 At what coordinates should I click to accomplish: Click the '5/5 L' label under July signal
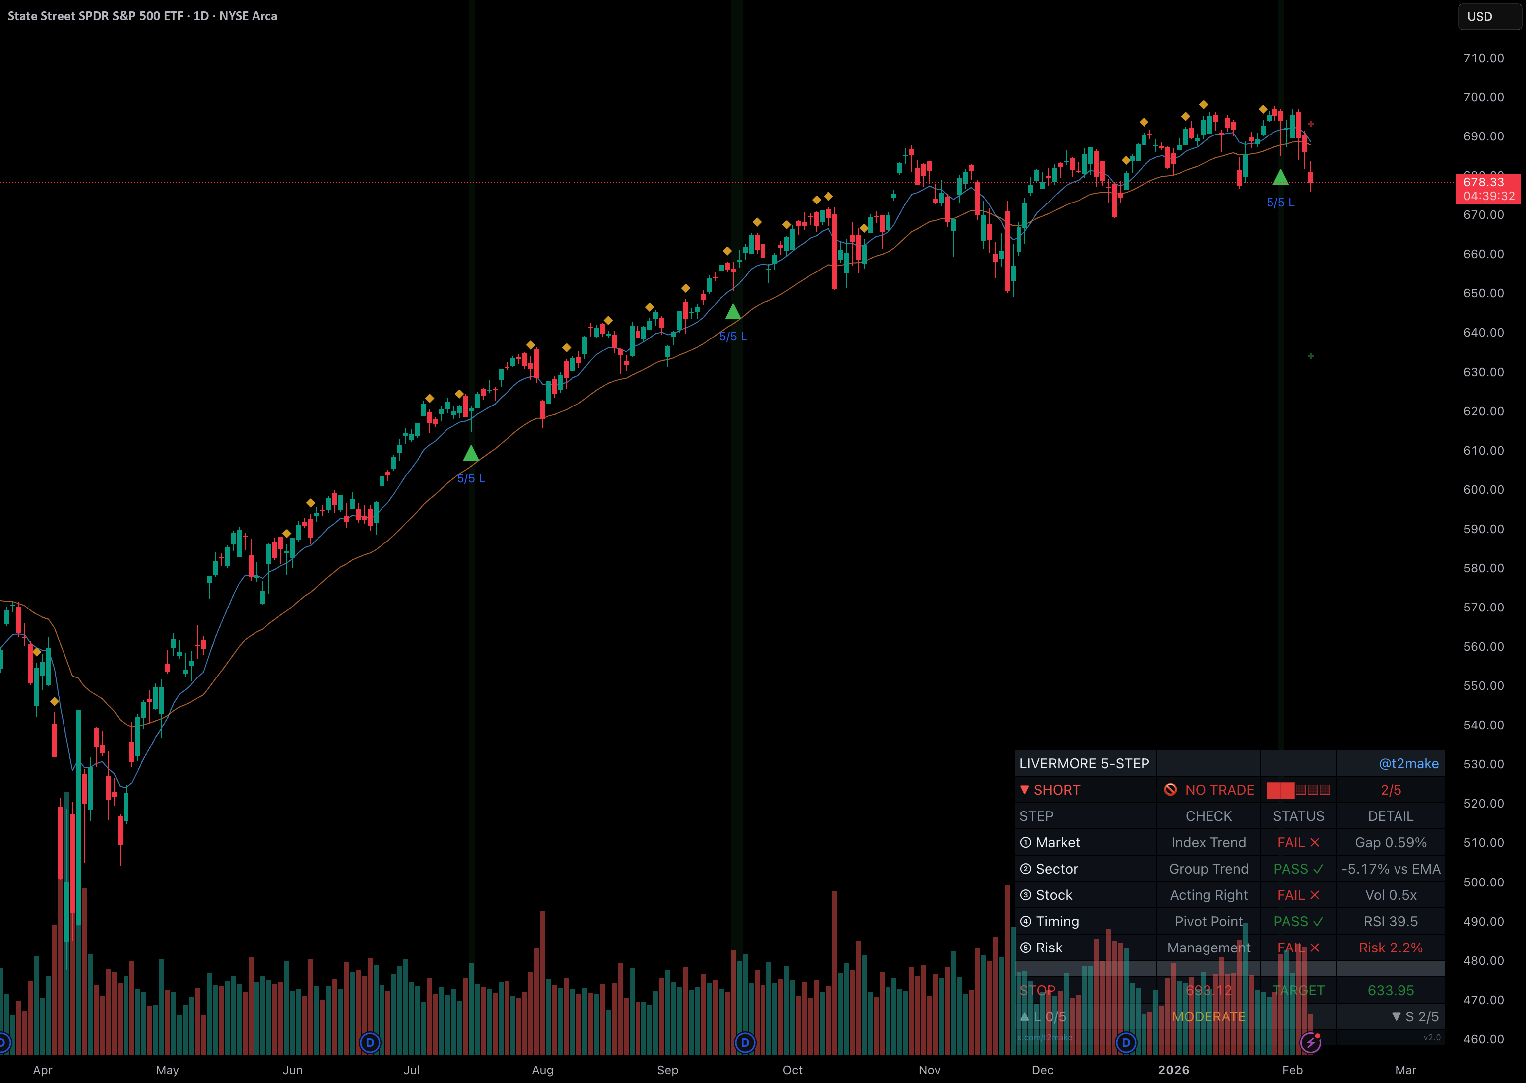point(471,479)
